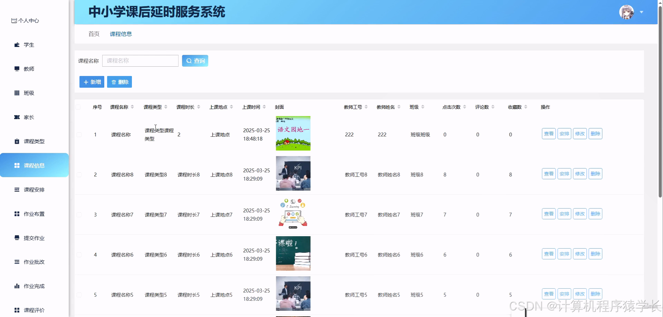Select the 课程类型 sidebar icon
The height and width of the screenshot is (317, 663).
point(17,141)
